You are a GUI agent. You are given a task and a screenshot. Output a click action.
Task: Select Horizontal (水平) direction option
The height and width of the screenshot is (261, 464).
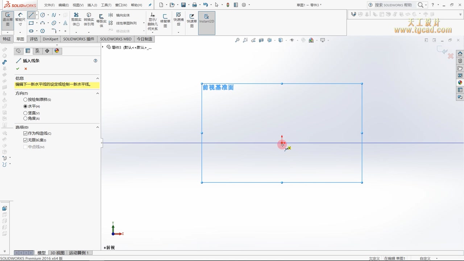(32, 106)
